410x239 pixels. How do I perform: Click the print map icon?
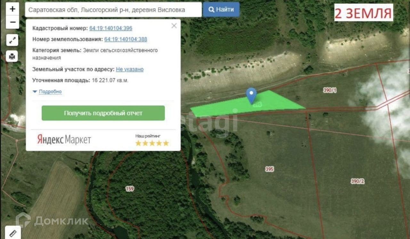pyautogui.click(x=12, y=57)
